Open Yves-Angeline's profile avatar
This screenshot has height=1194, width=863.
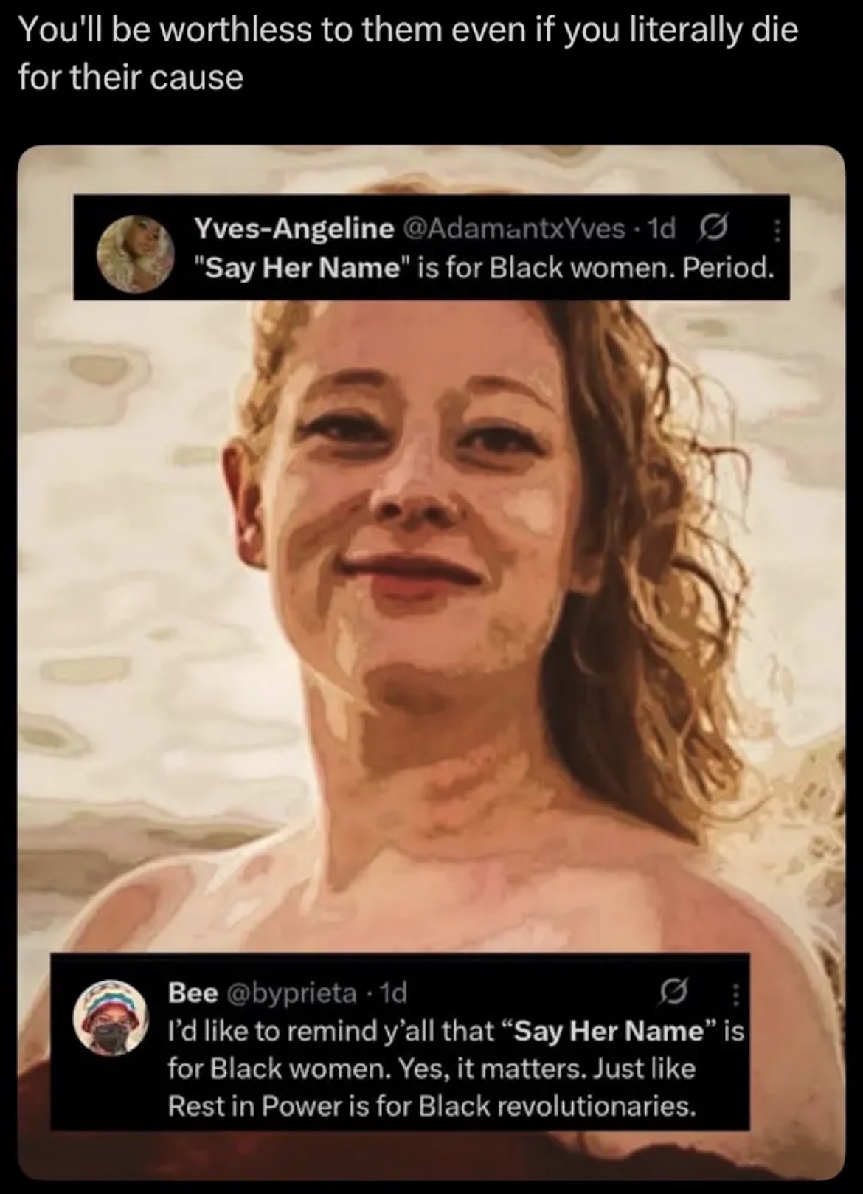click(x=136, y=252)
